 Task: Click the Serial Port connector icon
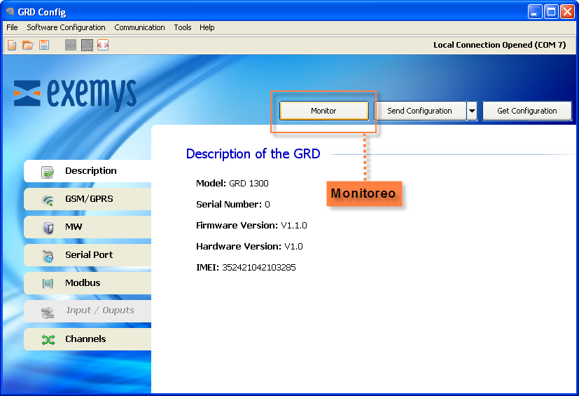coord(48,256)
